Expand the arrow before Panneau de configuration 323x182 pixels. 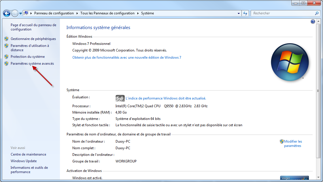pos(31,13)
